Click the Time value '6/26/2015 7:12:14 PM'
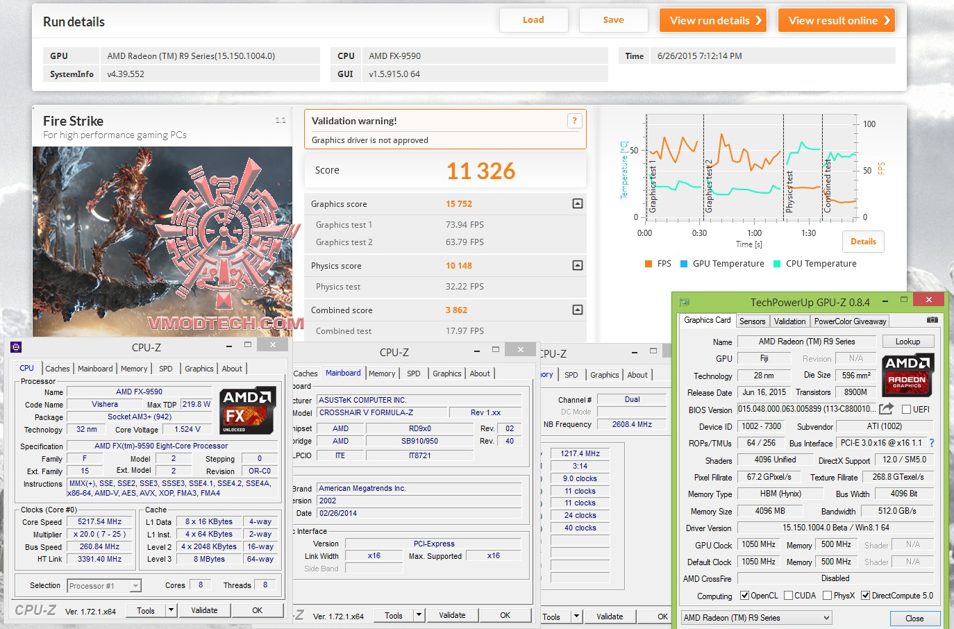The height and width of the screenshot is (629, 954). [x=700, y=56]
